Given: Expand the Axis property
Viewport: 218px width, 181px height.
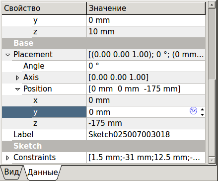Looking at the screenshot, I should [x=17, y=78].
